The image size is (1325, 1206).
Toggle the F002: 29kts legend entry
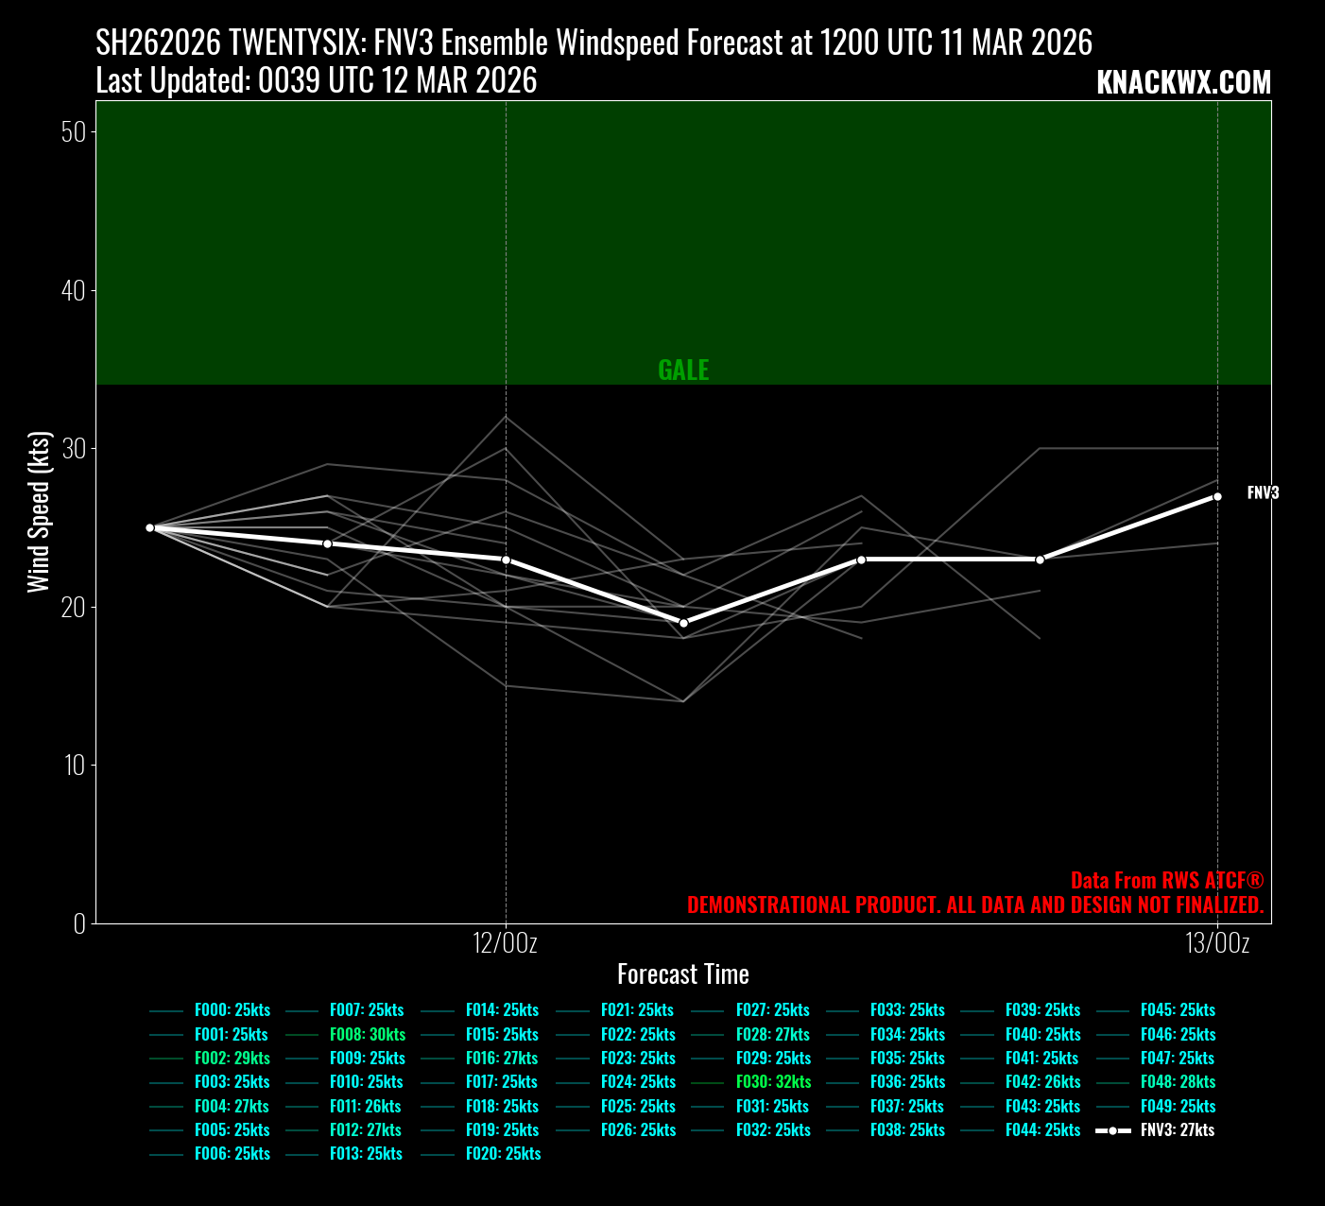pos(232,1059)
